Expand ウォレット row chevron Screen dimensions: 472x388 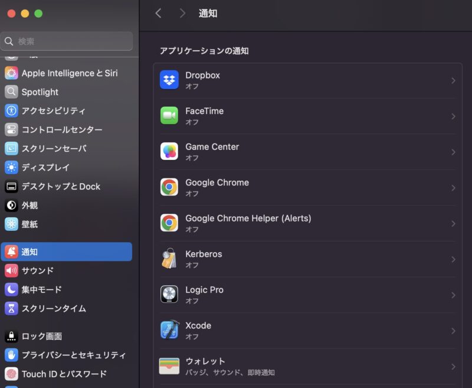[453, 367]
